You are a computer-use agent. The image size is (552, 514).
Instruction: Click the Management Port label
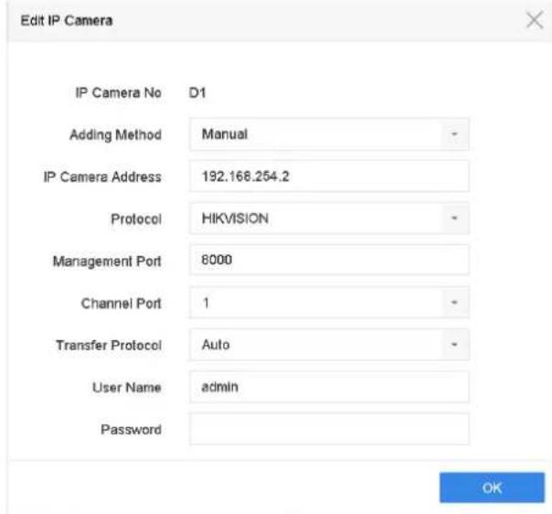[107, 262]
